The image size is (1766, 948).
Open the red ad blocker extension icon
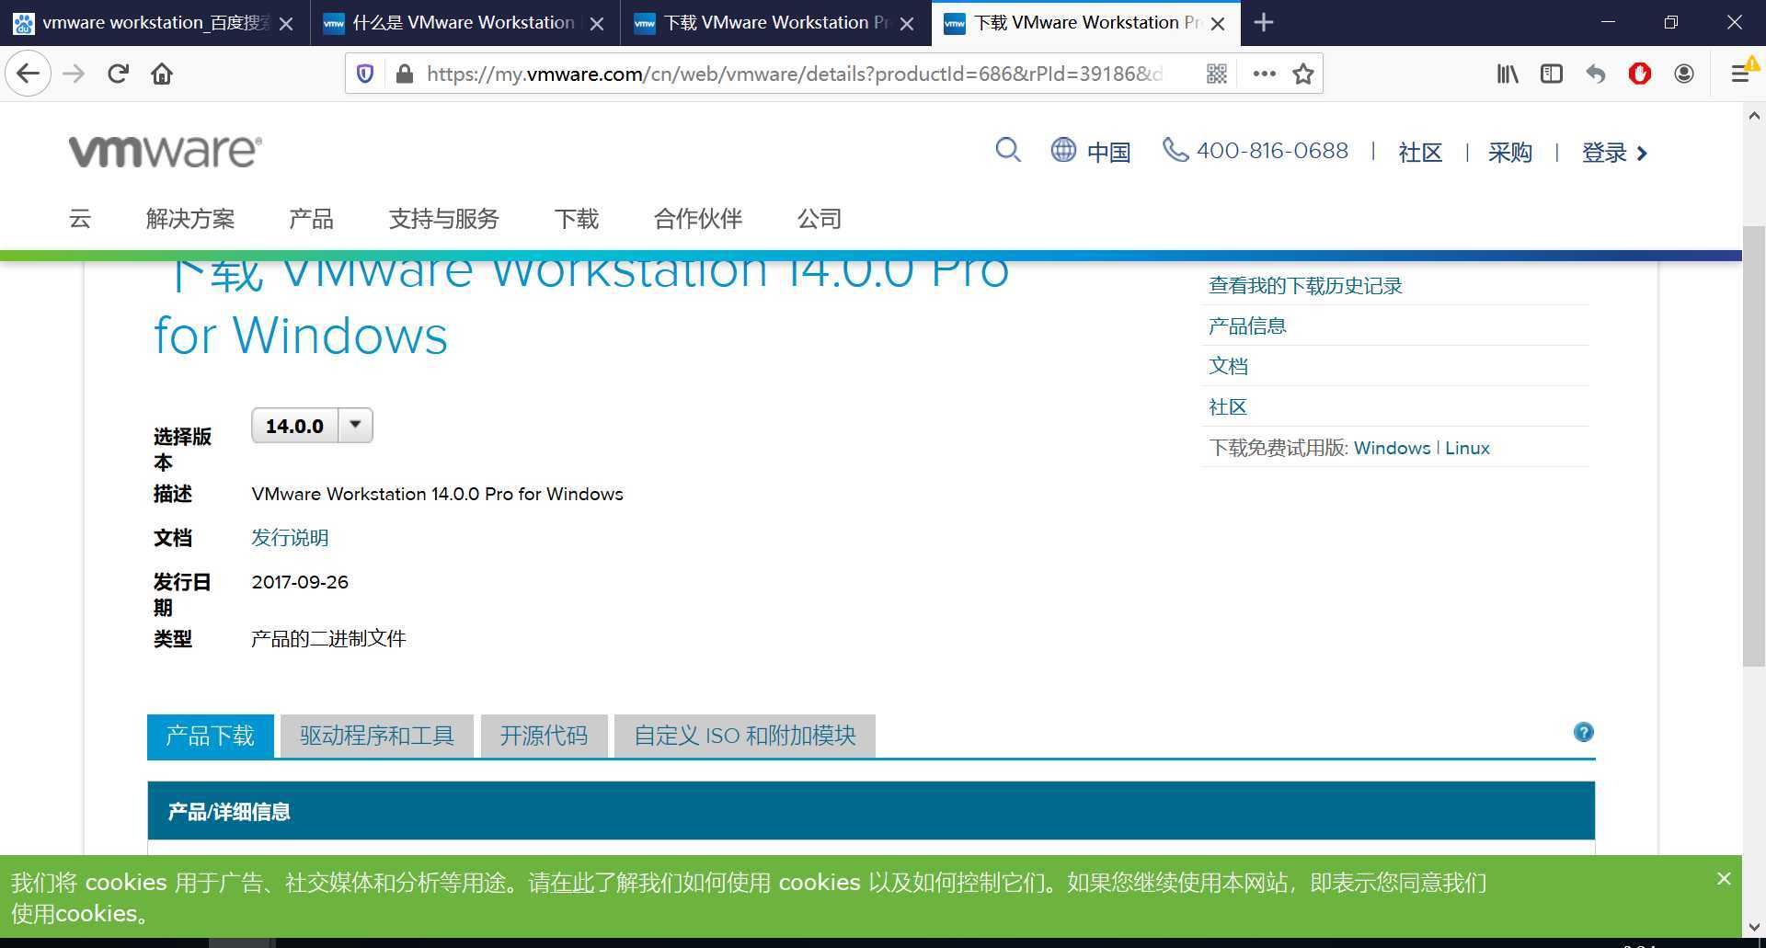point(1640,74)
